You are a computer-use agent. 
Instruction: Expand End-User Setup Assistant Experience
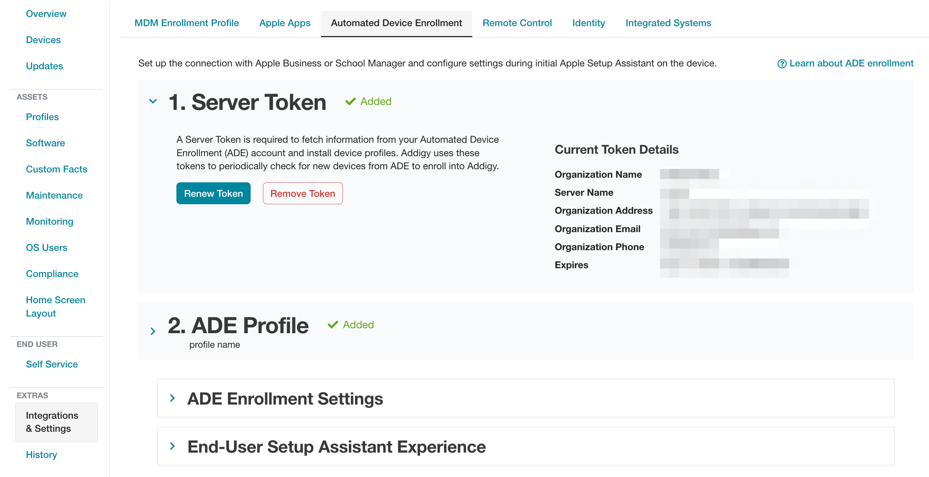(x=172, y=446)
